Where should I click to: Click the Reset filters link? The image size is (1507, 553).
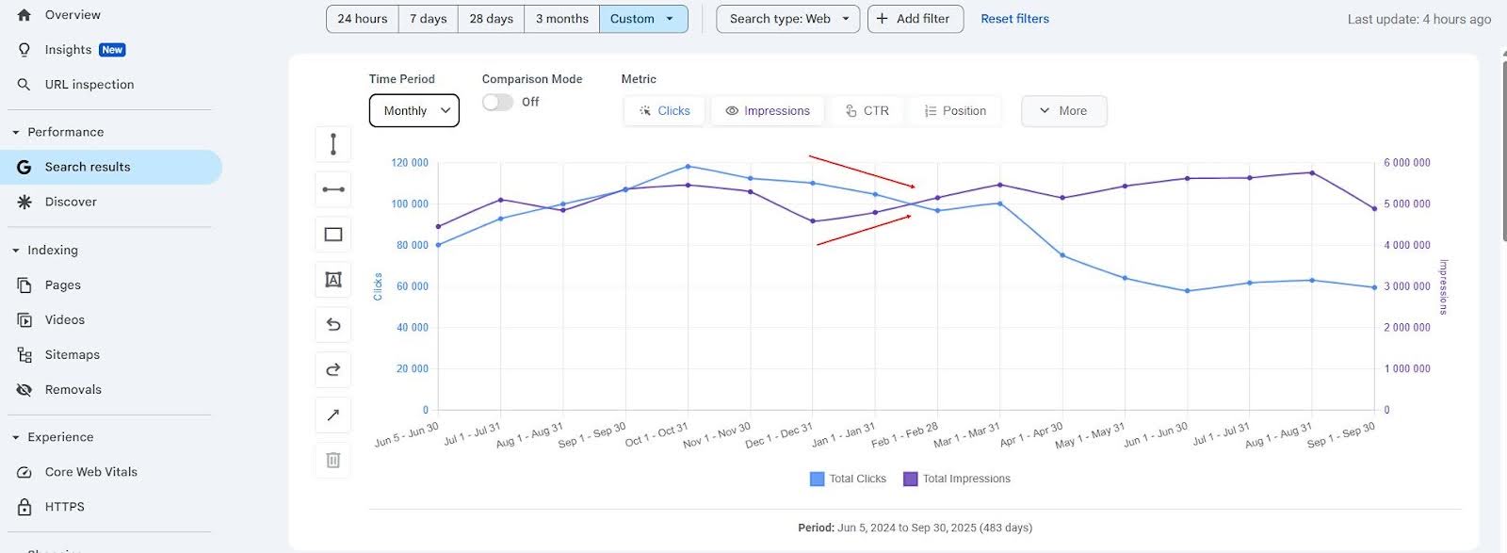click(x=1014, y=19)
